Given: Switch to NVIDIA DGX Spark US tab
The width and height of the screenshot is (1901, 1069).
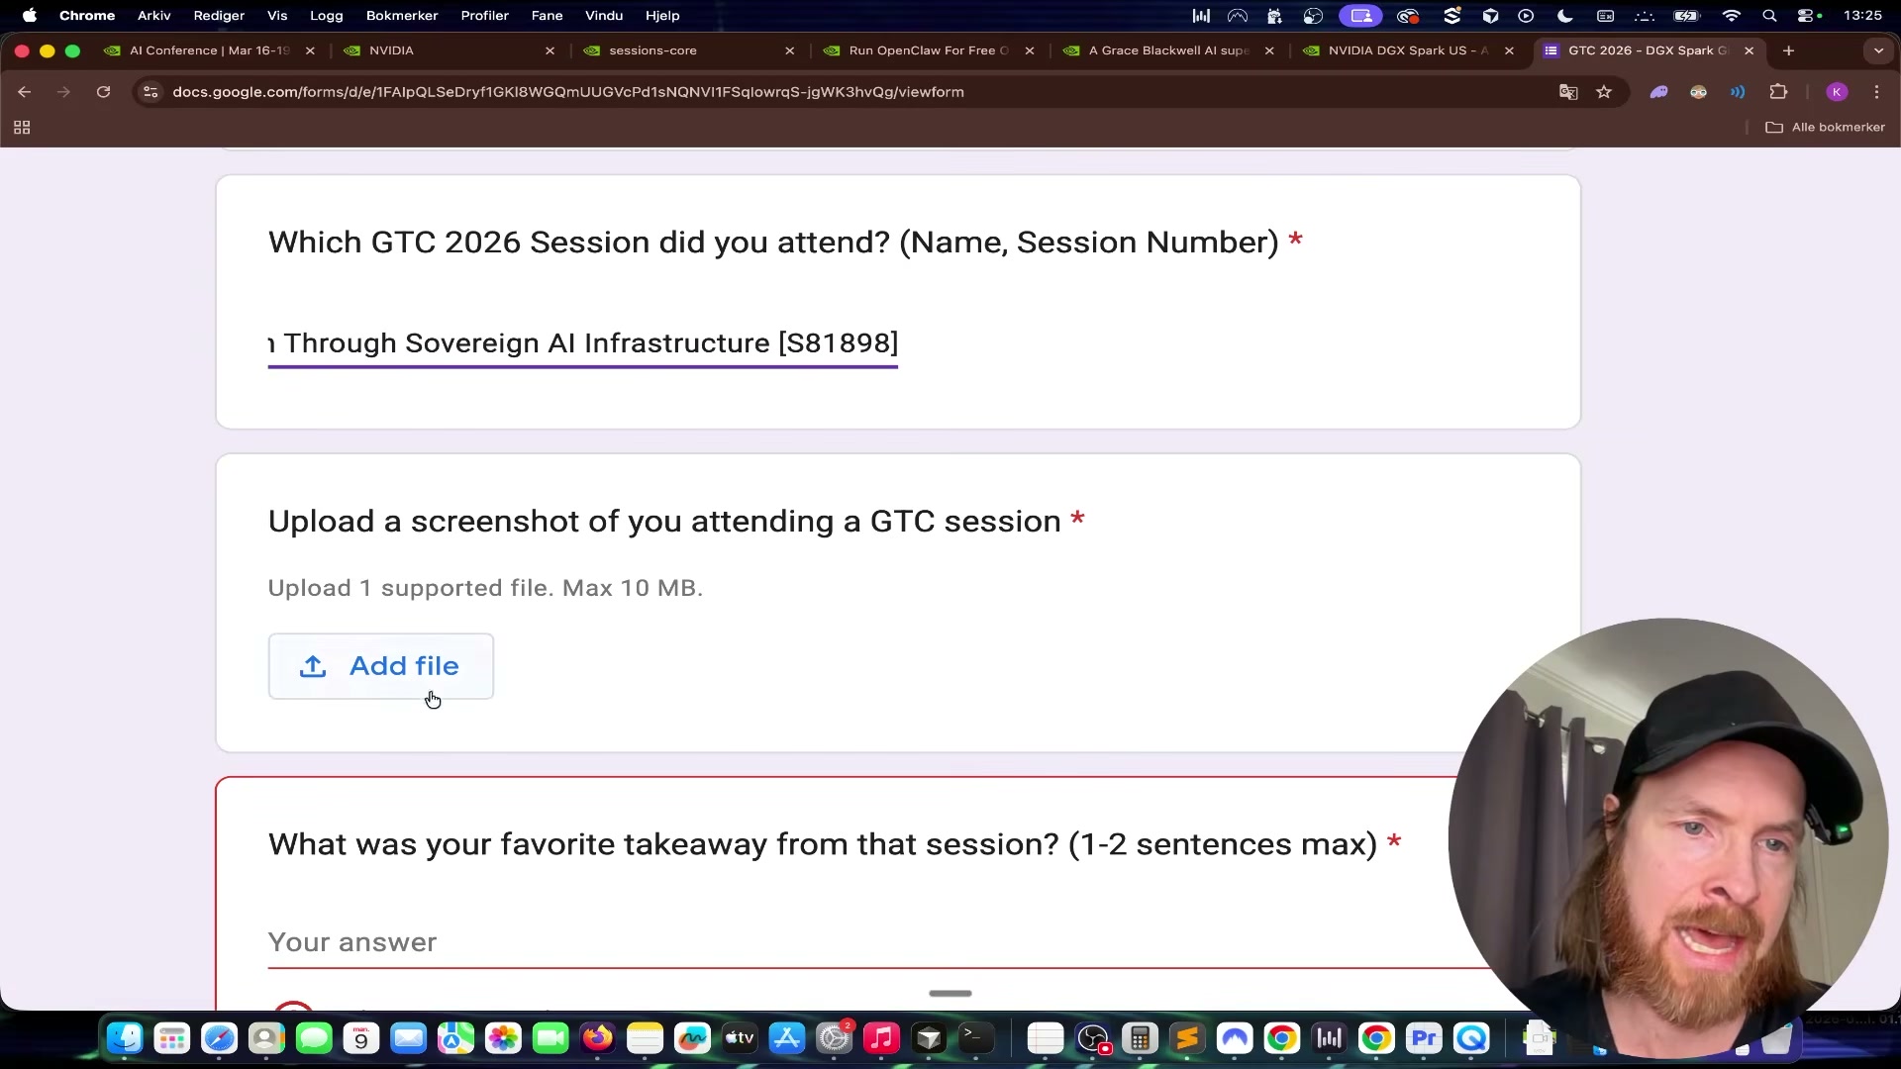Looking at the screenshot, I should 1408,50.
